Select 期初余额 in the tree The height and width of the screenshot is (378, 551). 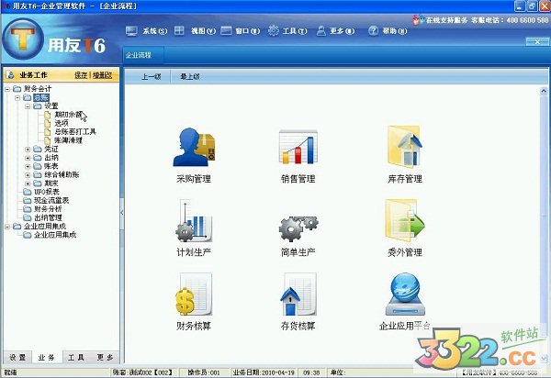[x=68, y=115]
